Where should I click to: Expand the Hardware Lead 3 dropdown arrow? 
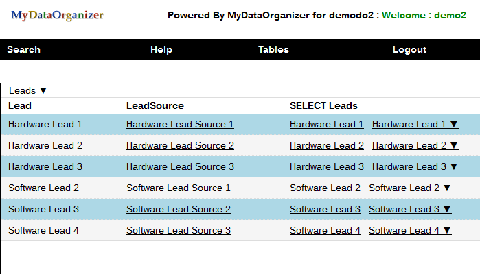click(x=453, y=167)
